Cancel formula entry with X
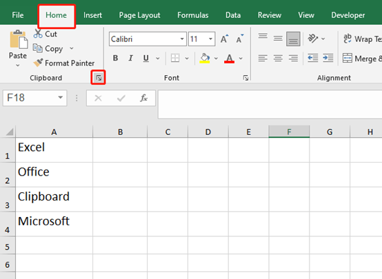This screenshot has height=279, width=382. pos(98,98)
